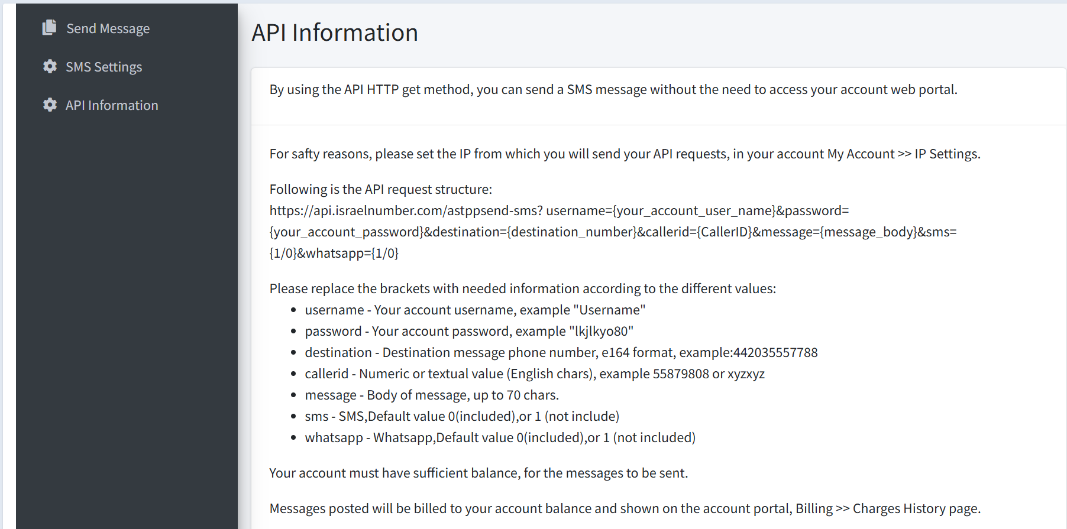Click the Send Message document icon

50,27
